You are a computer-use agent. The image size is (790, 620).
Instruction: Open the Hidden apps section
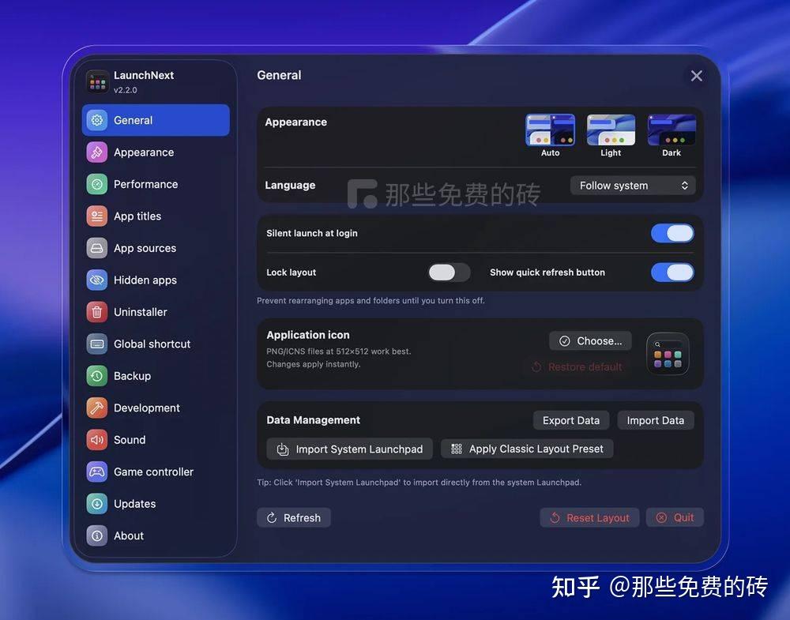click(x=145, y=280)
